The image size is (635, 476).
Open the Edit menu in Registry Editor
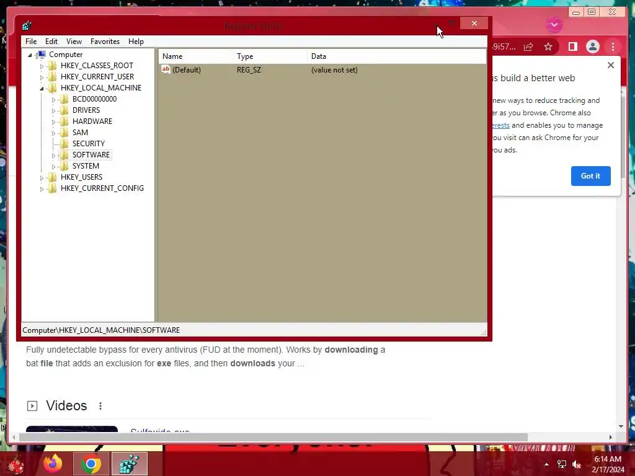coord(51,42)
